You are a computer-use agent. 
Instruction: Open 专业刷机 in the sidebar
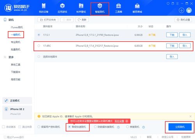point(16,42)
